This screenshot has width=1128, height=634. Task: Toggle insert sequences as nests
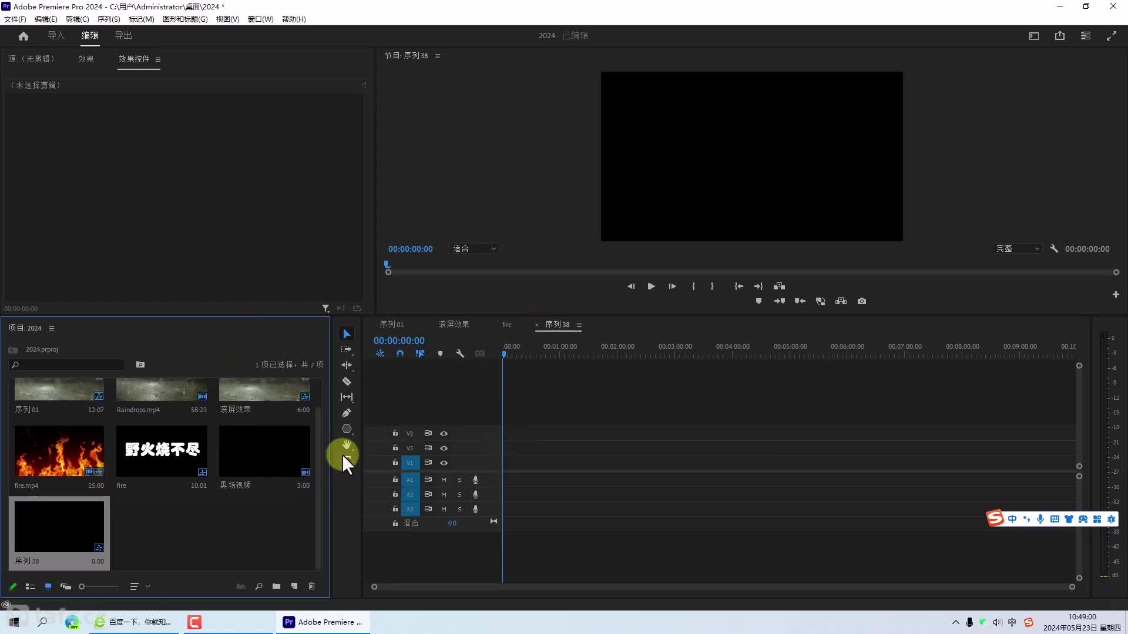coord(380,353)
